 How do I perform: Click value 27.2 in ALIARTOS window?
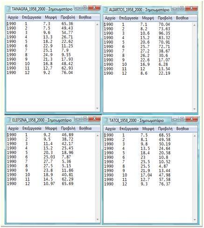(x=145, y=51)
